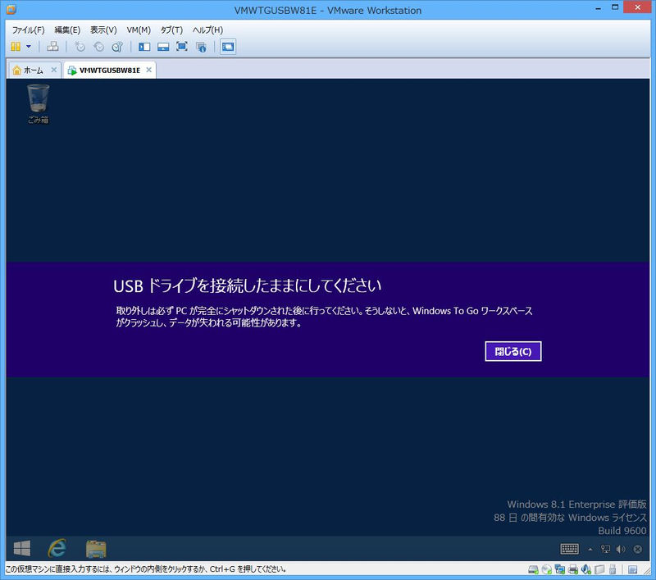Open the 表示(V) menu
Viewport: 656px width, 580px height.
103,30
